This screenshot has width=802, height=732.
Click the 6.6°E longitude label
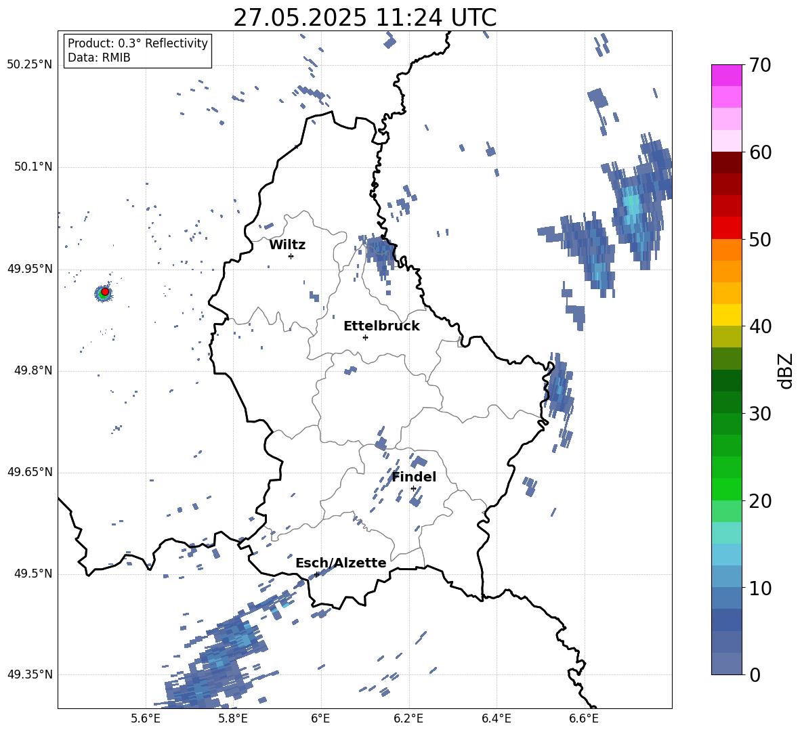(x=584, y=719)
